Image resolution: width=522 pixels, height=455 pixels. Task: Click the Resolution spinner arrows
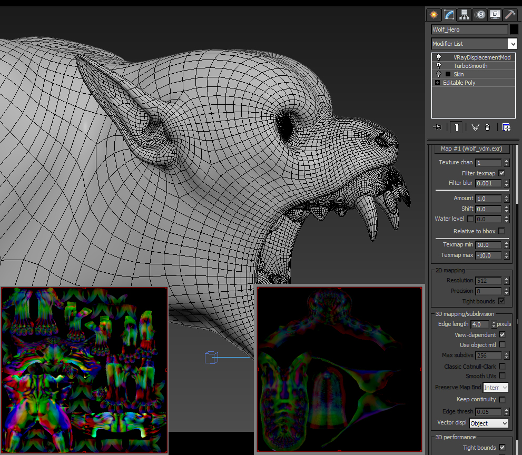[x=506, y=281]
